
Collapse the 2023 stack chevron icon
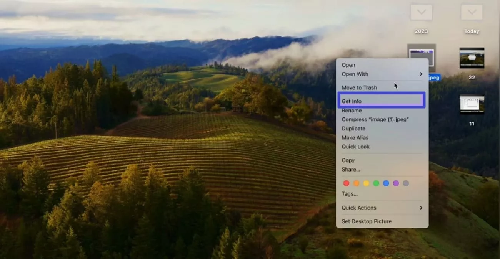point(421,12)
